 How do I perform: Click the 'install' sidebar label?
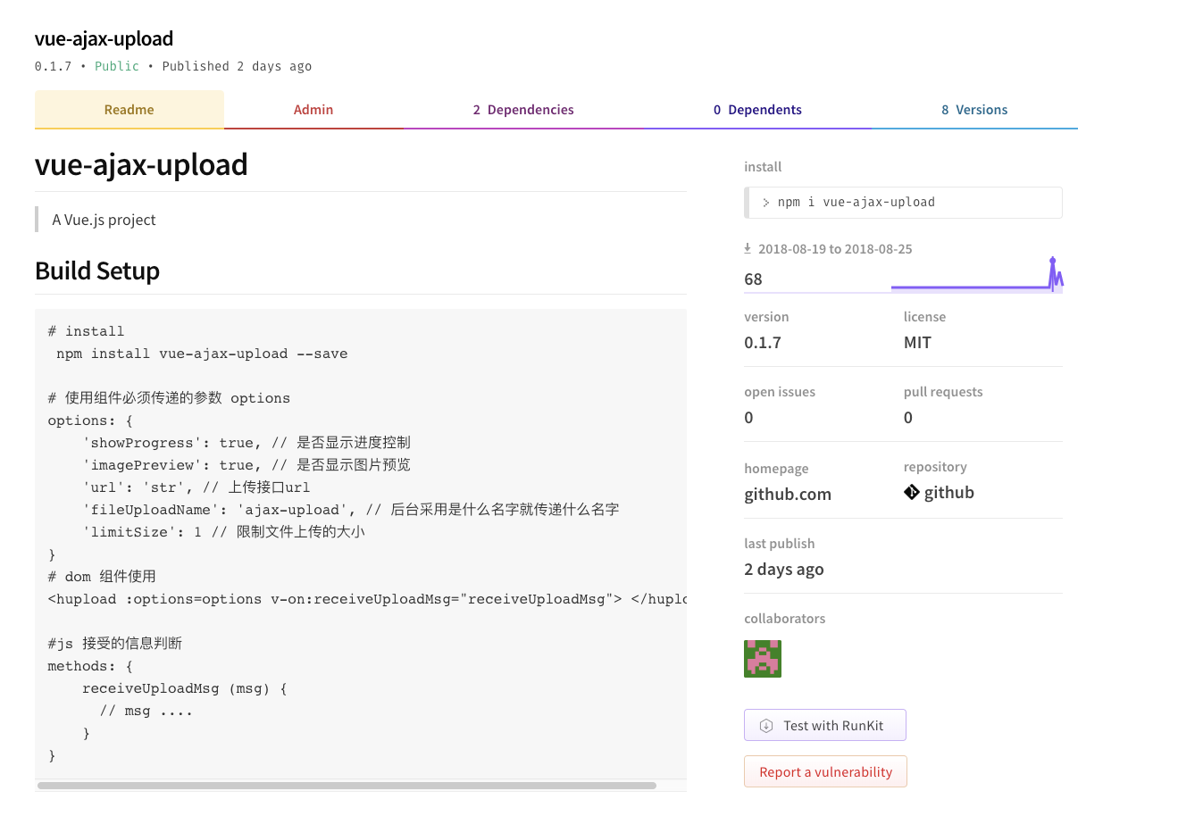763,167
